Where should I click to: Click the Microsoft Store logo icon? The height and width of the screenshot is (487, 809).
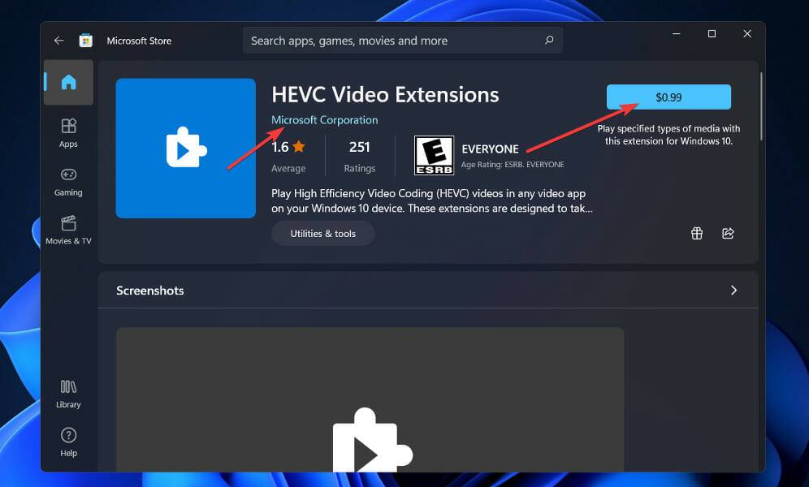click(85, 41)
